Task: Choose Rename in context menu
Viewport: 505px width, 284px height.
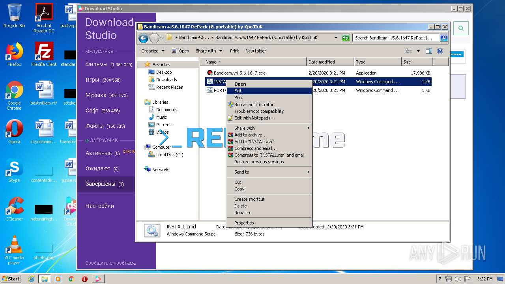Action: click(269, 213)
